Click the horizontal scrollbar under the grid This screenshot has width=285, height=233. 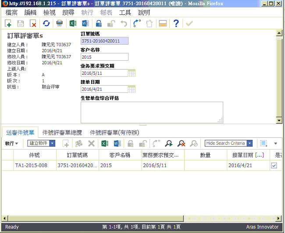(x=132, y=219)
